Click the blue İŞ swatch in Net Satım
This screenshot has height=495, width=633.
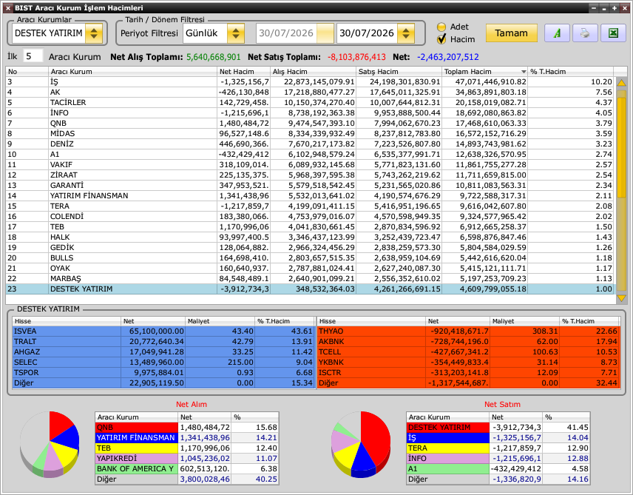pos(448,437)
